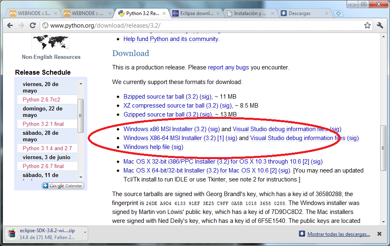Screen dimensions: 390x246
Task: Open the eclipse-SDK-3.6.2 zip download item
Action: (x=46, y=234)
